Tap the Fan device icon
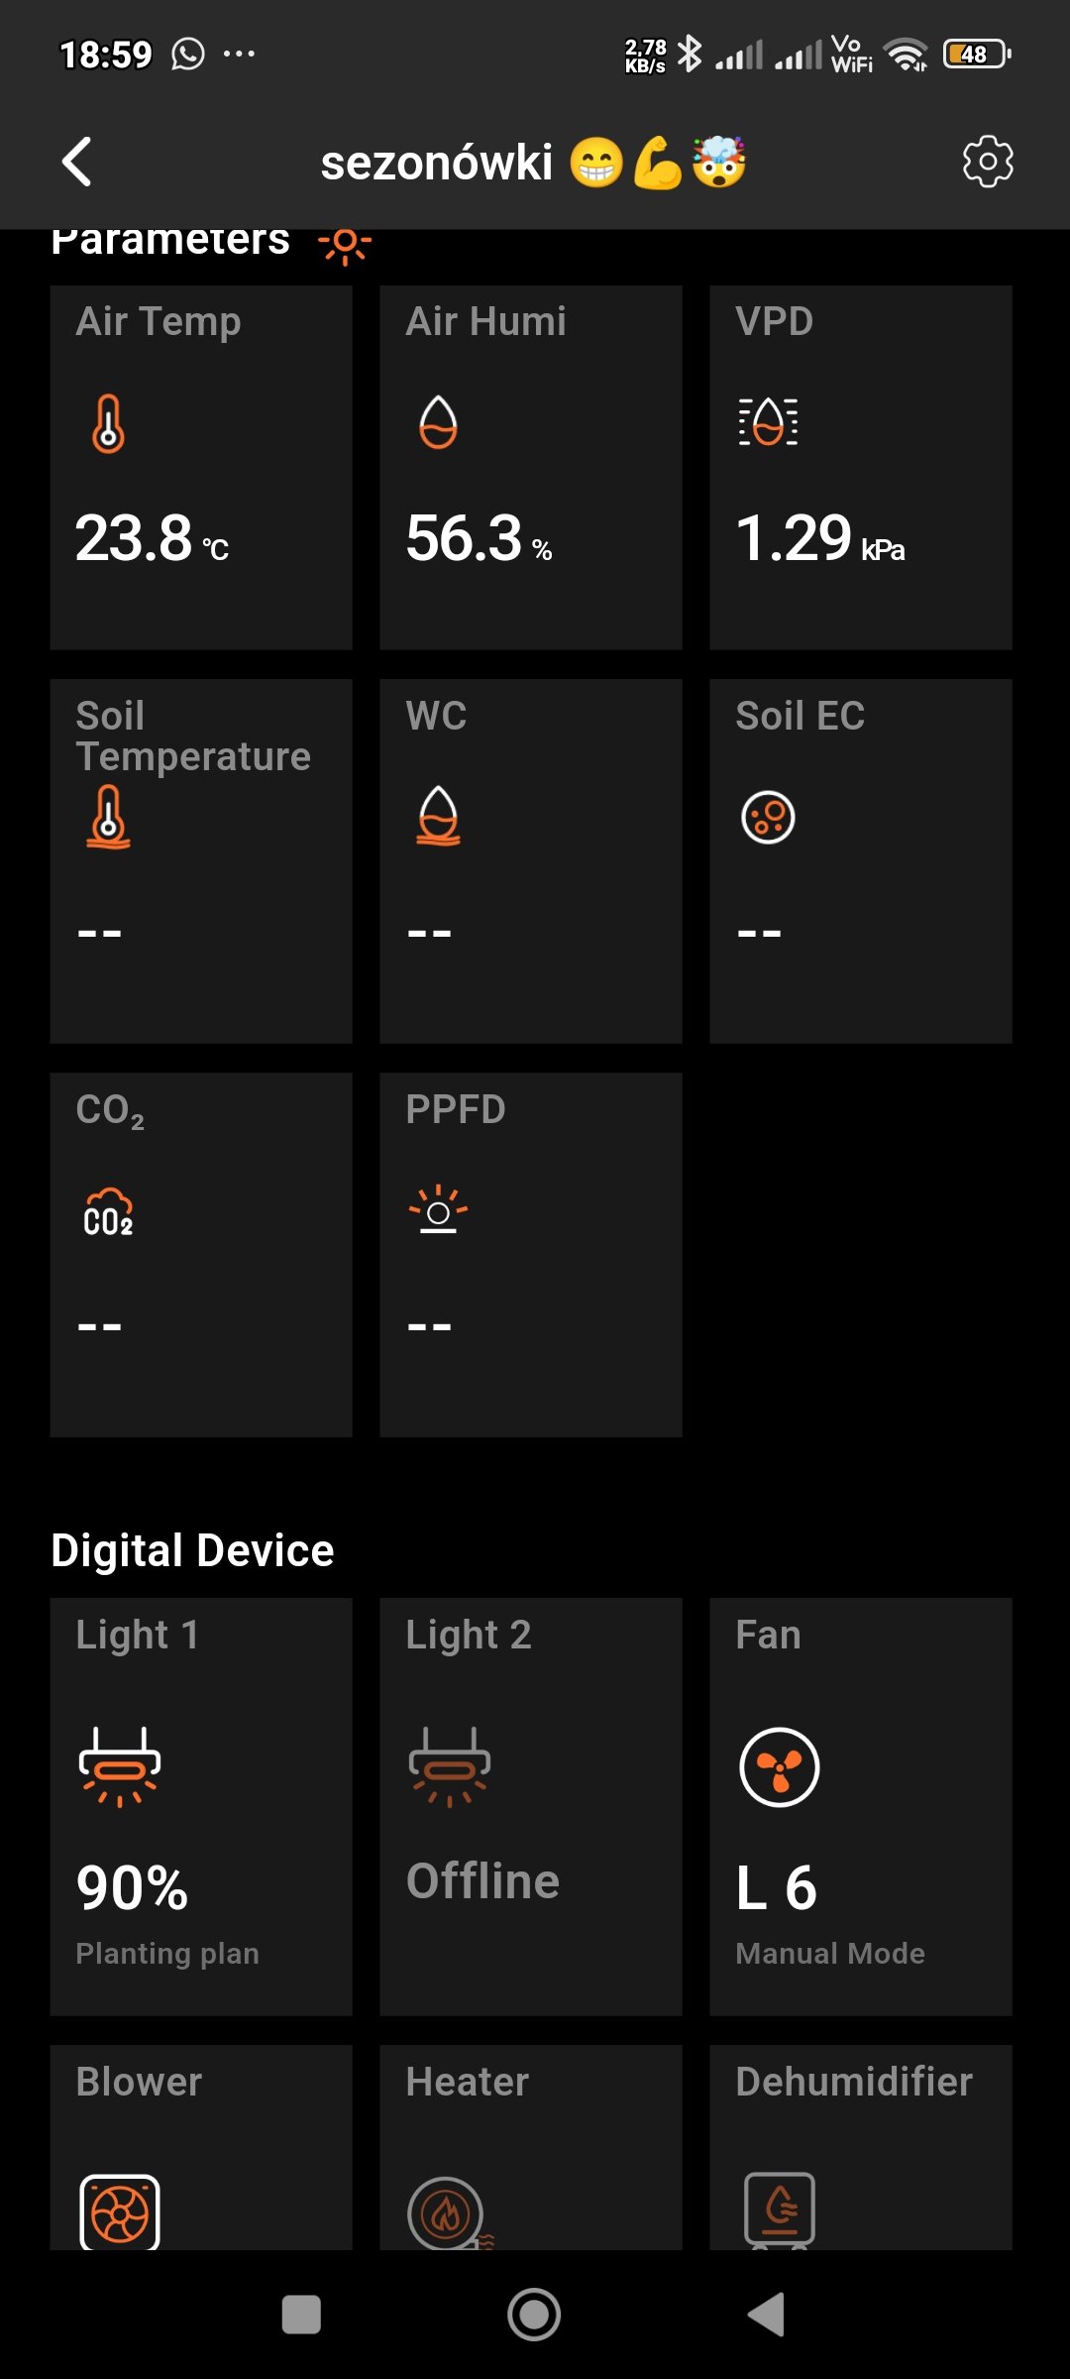The height and width of the screenshot is (2379, 1070). click(780, 1767)
